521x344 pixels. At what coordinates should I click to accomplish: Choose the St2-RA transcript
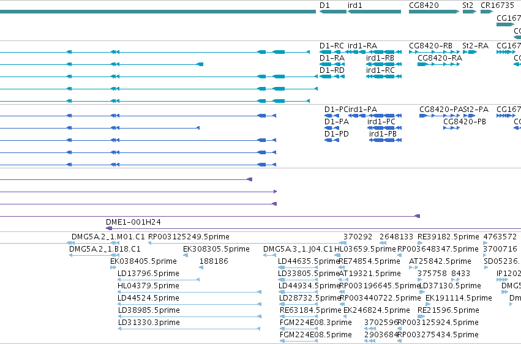(470, 52)
